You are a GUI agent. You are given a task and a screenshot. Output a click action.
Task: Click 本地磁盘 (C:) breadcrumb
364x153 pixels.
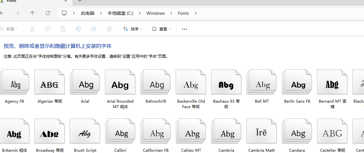click(x=120, y=13)
